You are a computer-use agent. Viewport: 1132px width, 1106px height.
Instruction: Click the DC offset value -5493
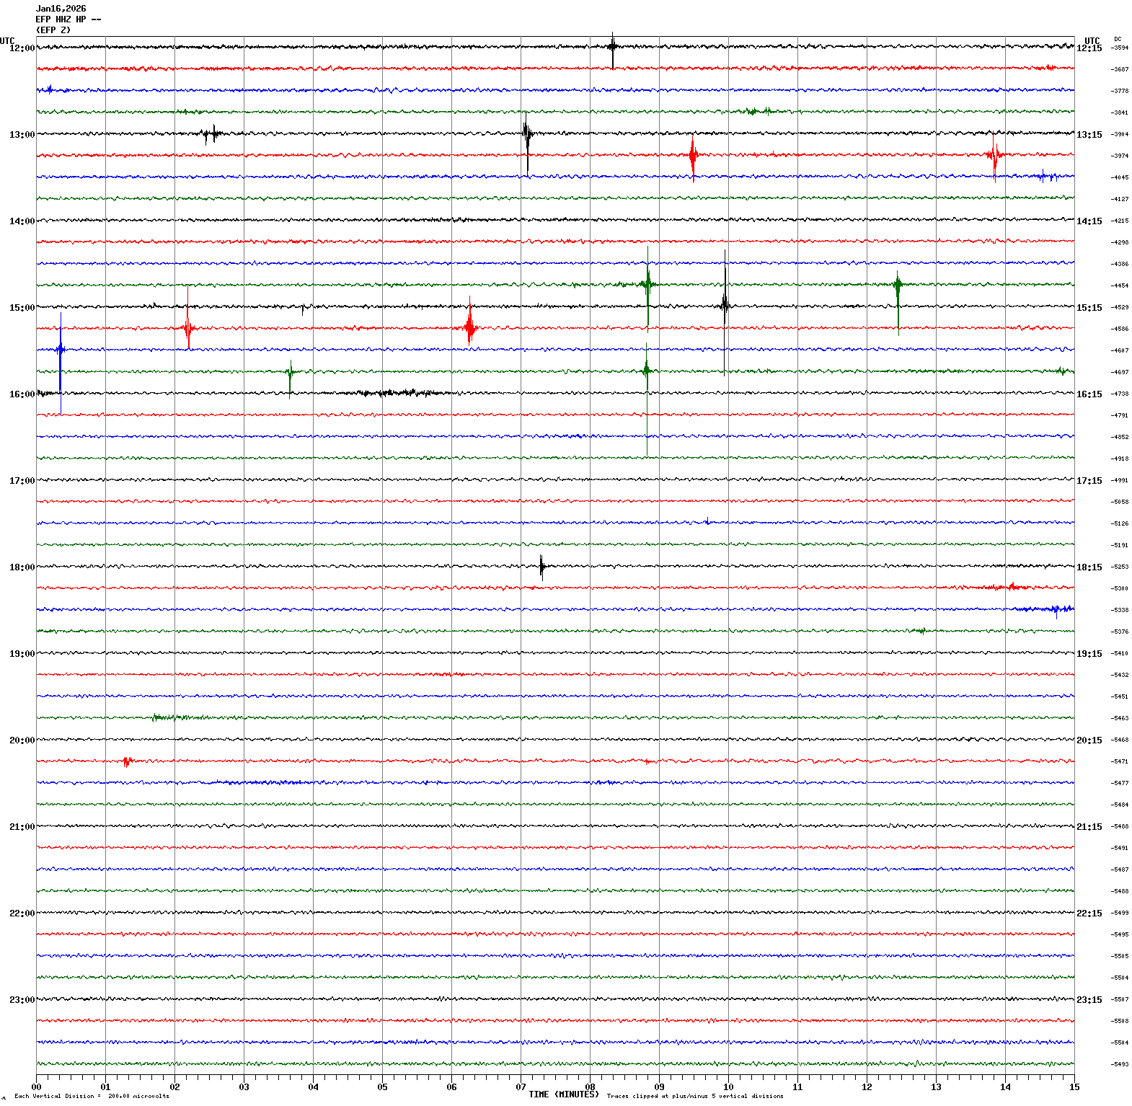tap(1120, 1064)
